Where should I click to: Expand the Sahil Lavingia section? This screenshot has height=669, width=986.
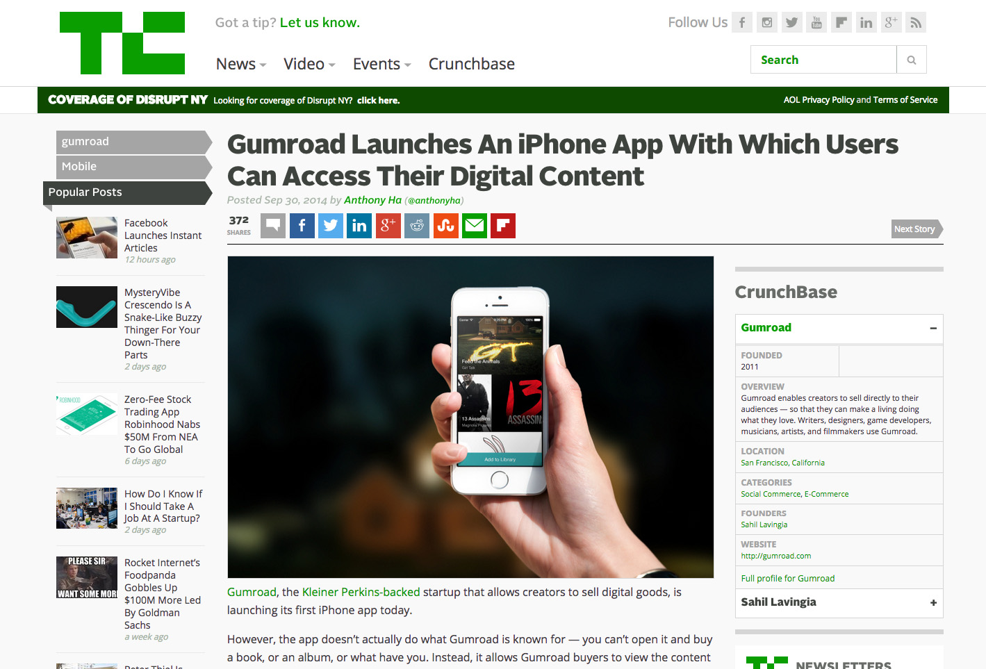point(933,602)
